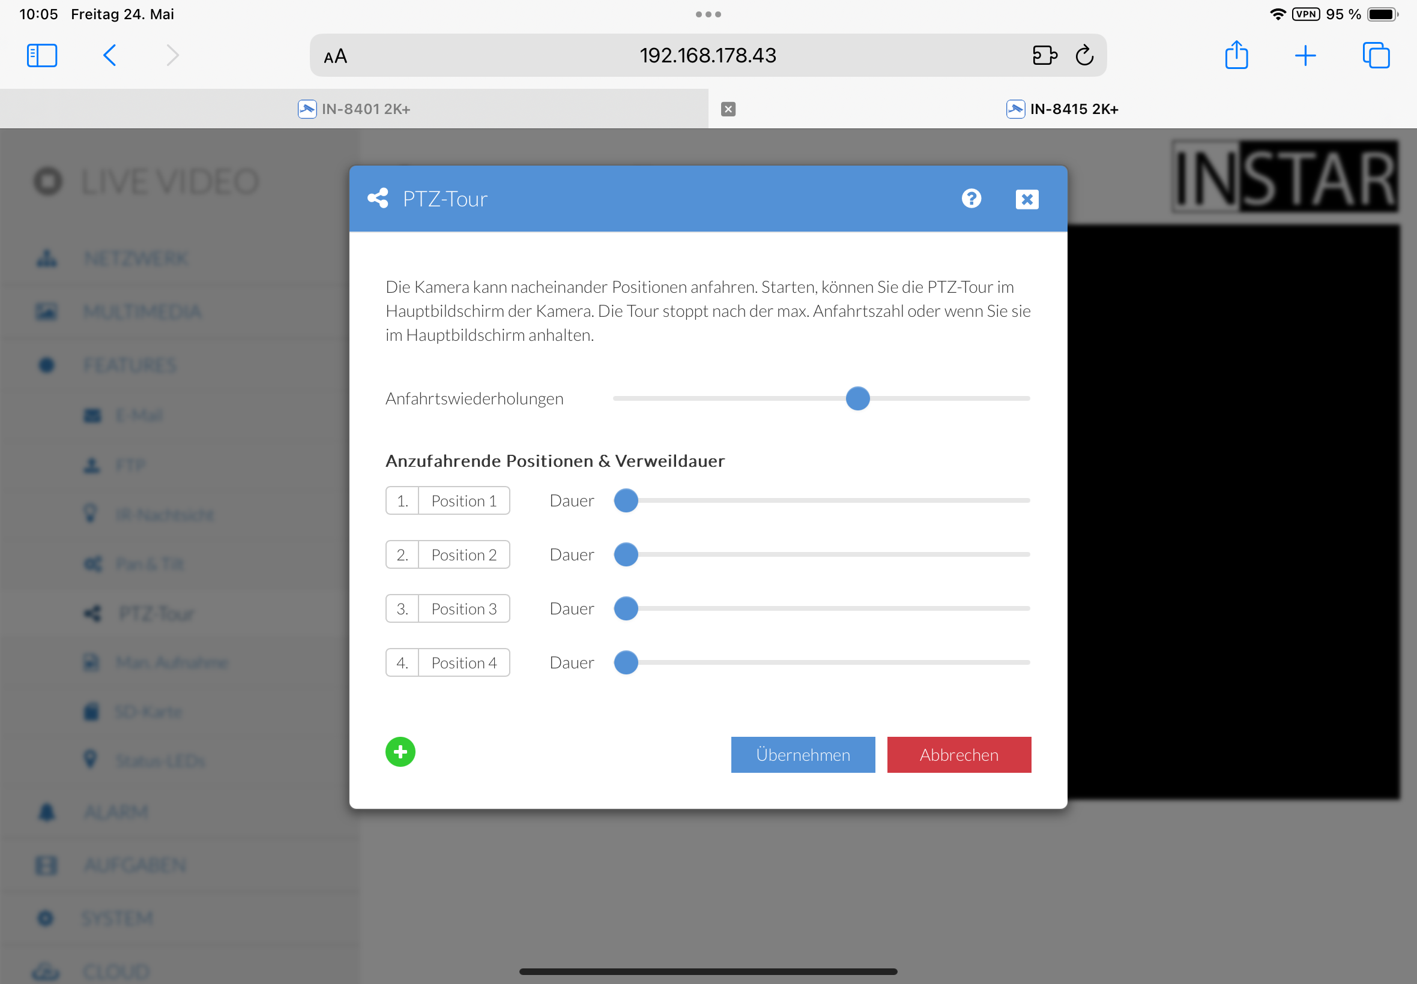
Task: Open the share sheet icon
Action: tap(1236, 55)
